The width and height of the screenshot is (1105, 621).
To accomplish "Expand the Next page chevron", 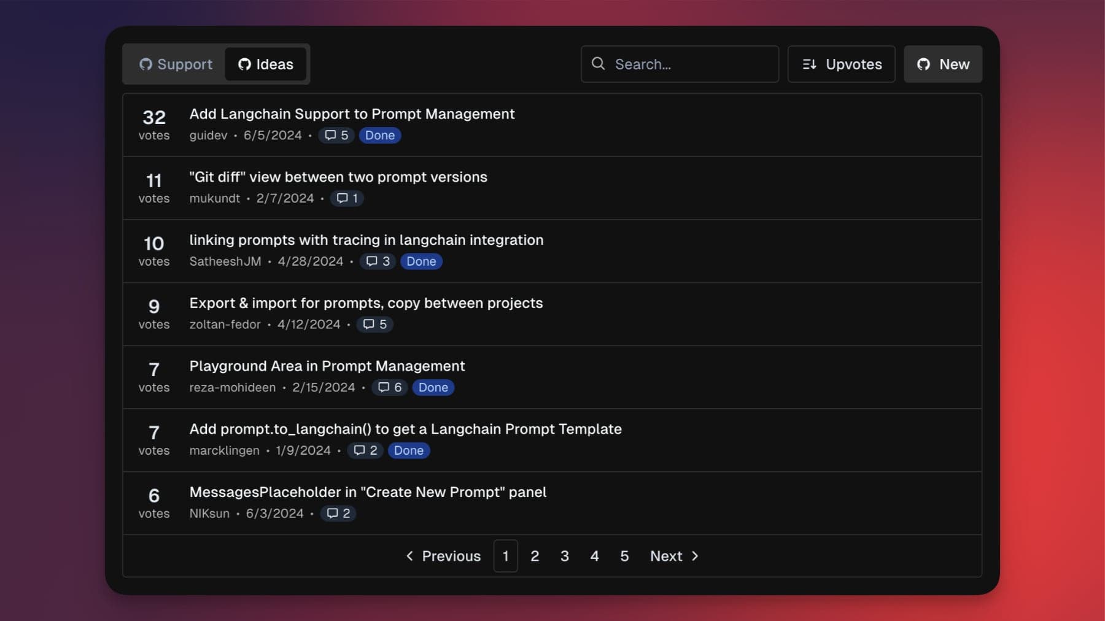I will (x=696, y=556).
